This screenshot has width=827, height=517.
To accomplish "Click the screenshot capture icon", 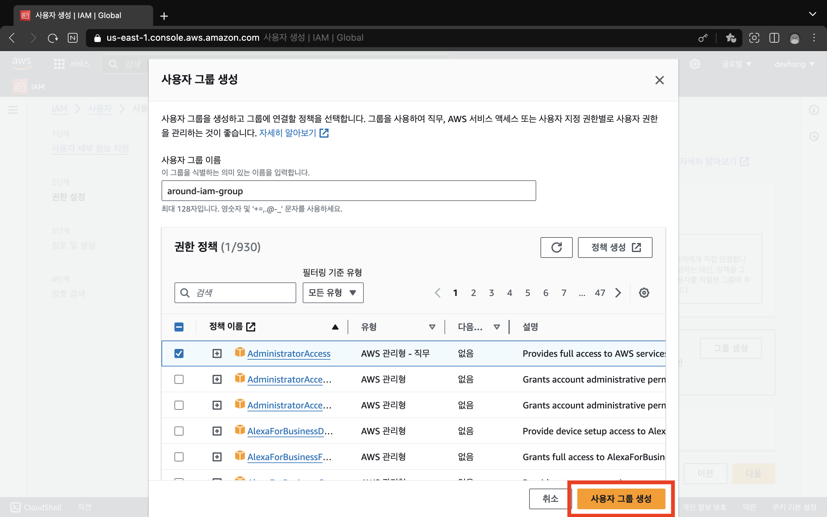I will (x=754, y=37).
